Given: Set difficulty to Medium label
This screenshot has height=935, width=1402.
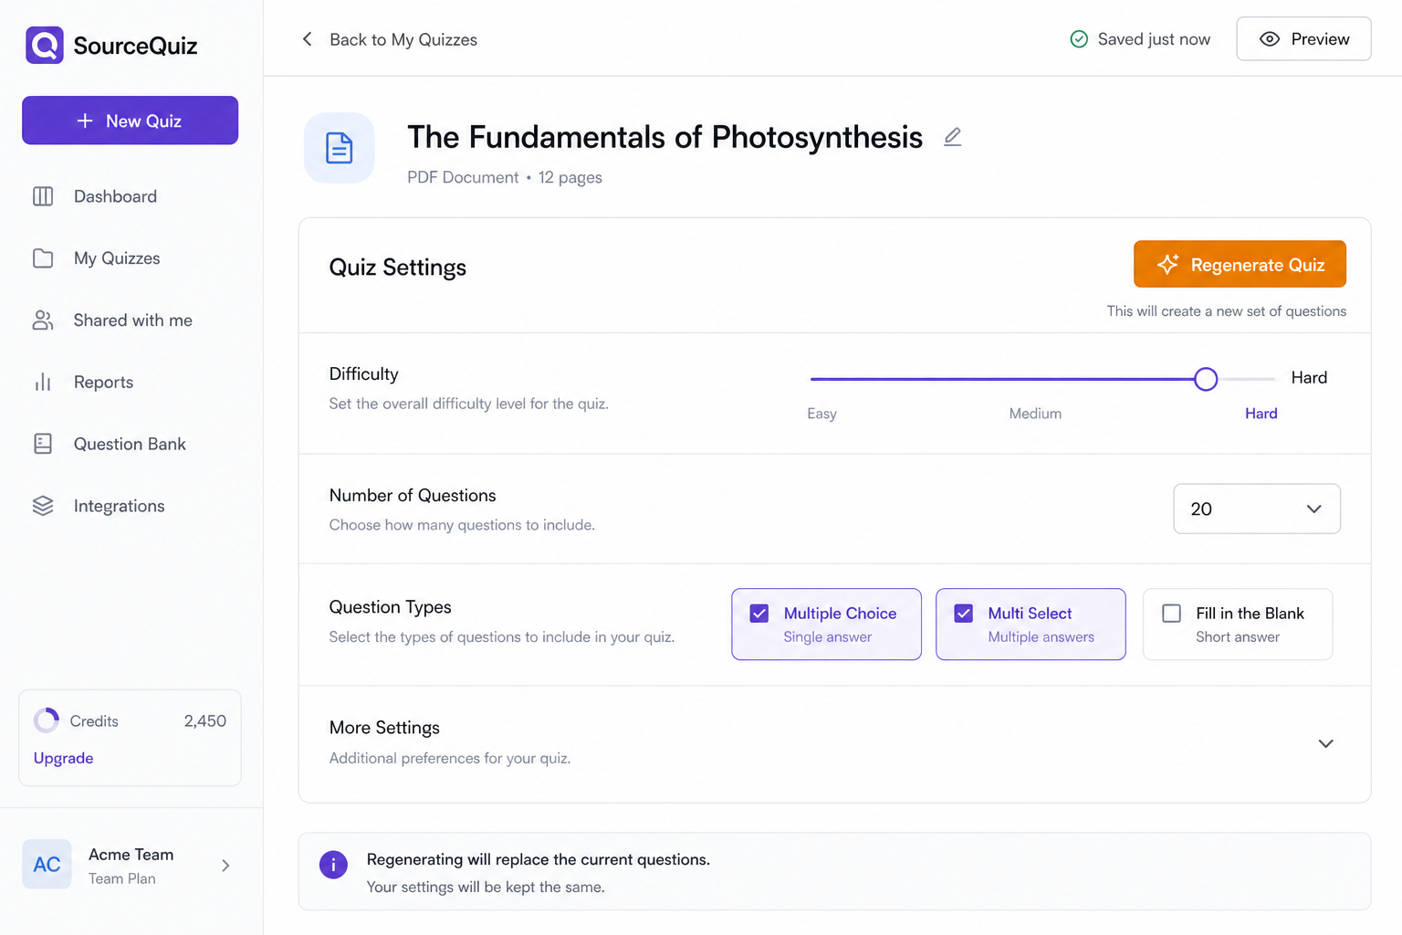Looking at the screenshot, I should point(1035,414).
